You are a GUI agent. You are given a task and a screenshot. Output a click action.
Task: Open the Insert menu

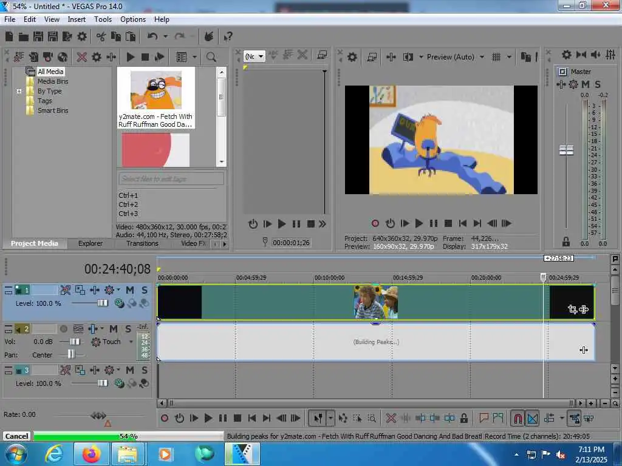tap(77, 19)
